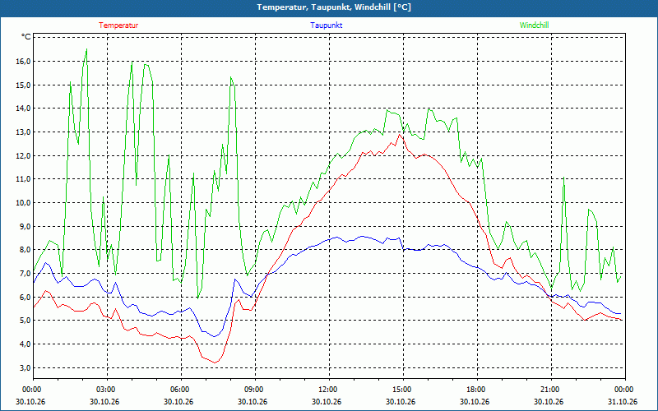Click the 18:00 time axis label
The width and height of the screenshot is (658, 411).
point(477,390)
